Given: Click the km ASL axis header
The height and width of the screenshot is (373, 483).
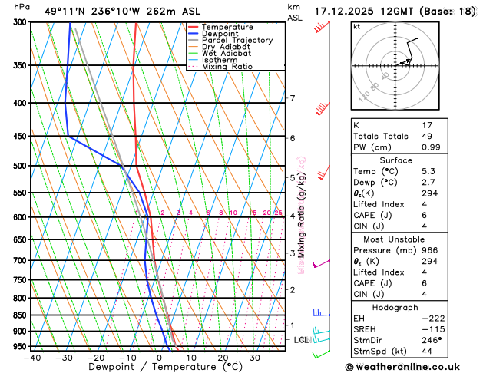Looking at the screenshot, I should (295, 12).
